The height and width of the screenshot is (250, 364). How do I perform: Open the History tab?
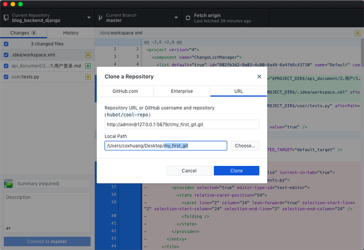71,33
